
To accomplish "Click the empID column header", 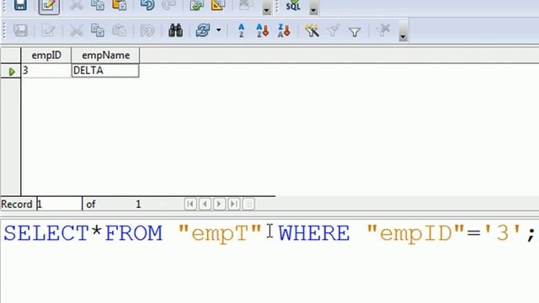I will (x=46, y=56).
